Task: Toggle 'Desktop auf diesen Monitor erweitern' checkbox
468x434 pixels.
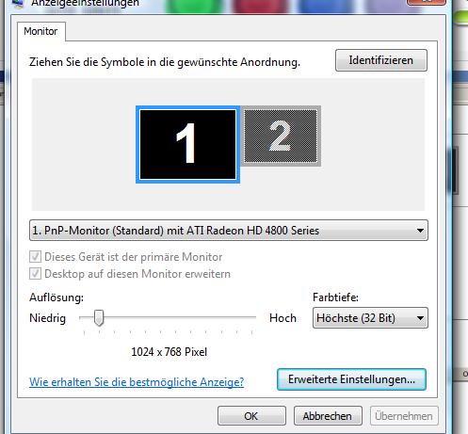Action: pos(35,274)
